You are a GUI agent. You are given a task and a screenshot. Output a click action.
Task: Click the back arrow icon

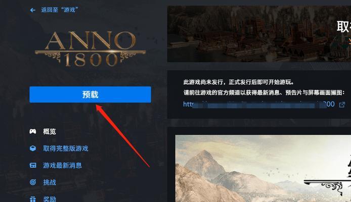(x=33, y=10)
